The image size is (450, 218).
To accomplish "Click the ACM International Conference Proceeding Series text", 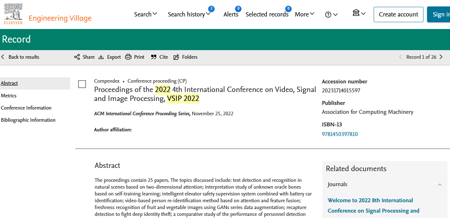I will tap(142, 114).
